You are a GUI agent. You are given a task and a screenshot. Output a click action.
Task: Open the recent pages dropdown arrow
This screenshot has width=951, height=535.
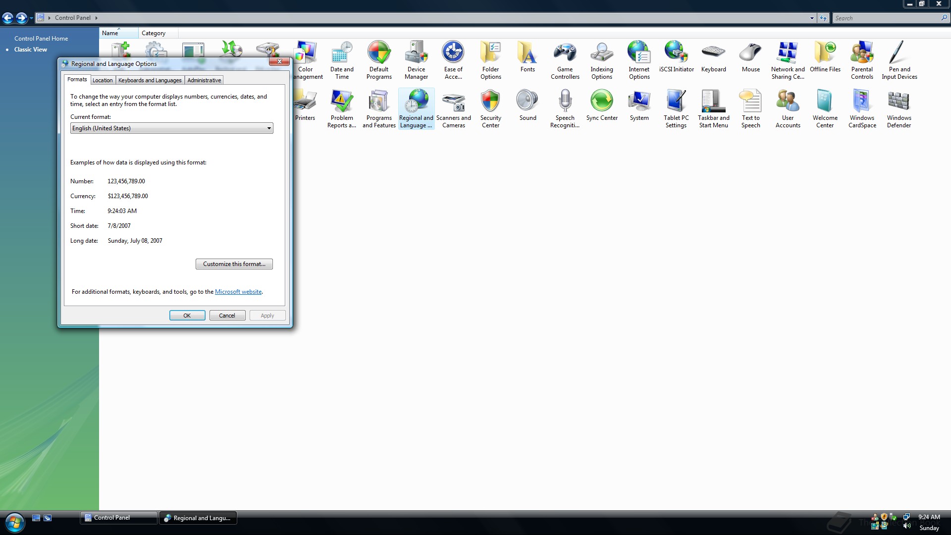point(31,18)
